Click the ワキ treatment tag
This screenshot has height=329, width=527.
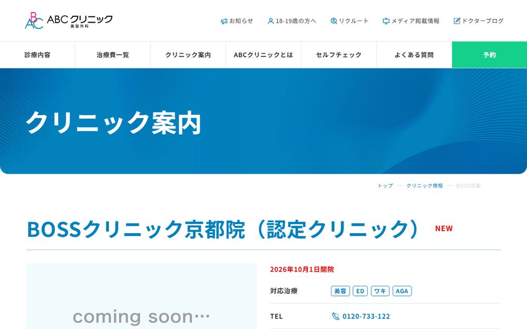pyautogui.click(x=380, y=291)
